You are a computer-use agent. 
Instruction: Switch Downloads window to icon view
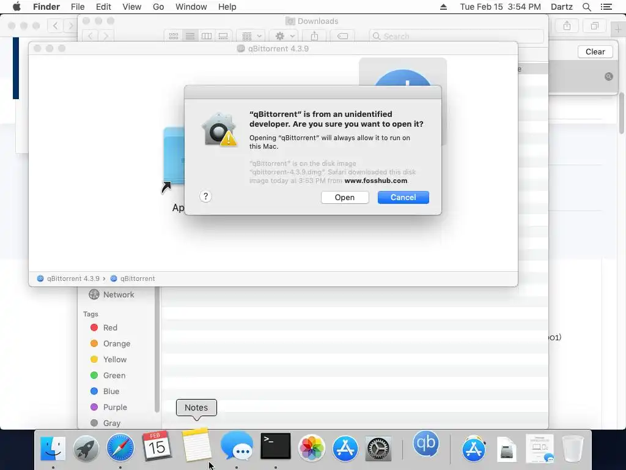174,36
